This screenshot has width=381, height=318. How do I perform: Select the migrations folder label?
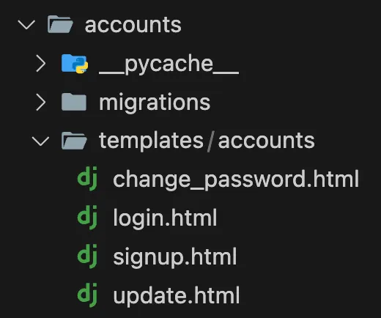point(155,103)
